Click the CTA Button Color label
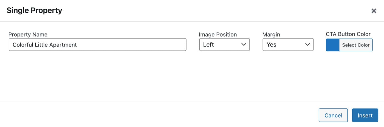The image size is (384, 127). click(348, 34)
